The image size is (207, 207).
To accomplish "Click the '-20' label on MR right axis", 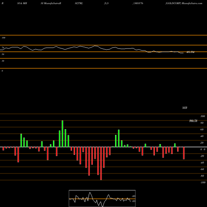I will pyautogui.click(x=202, y=156).
